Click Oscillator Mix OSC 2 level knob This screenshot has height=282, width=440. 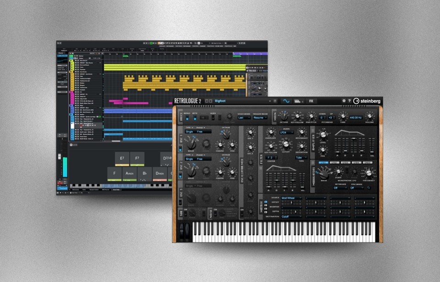click(x=250, y=147)
